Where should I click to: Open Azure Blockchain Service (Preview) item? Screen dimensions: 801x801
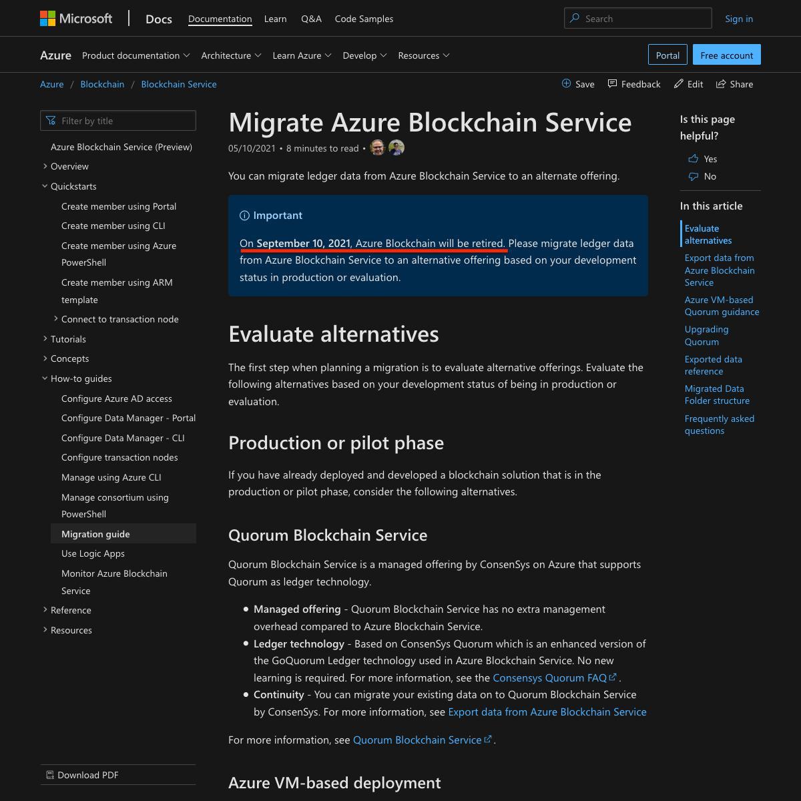tap(121, 147)
